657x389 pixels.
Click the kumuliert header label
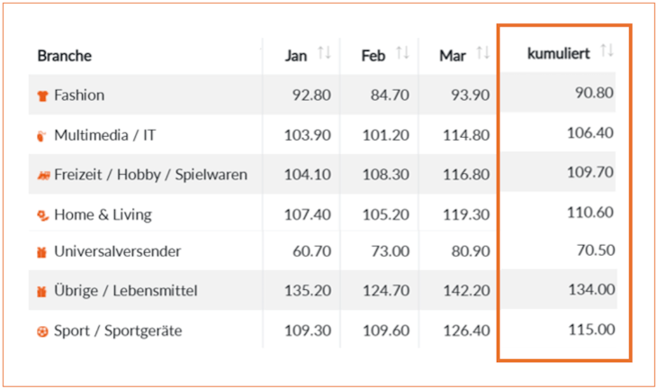558,53
